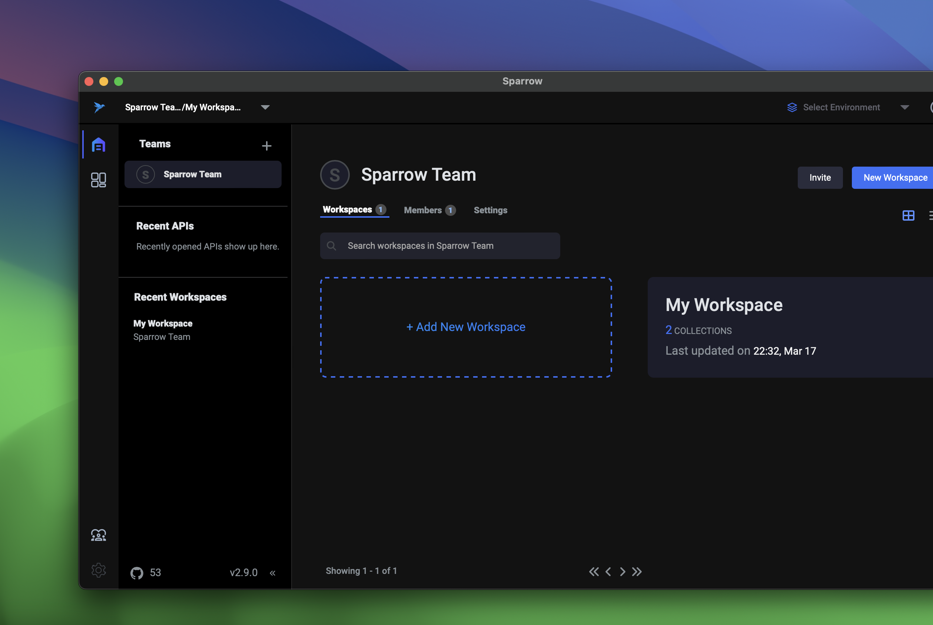Viewport: 933px width, 625px height.
Task: Click the search magnifier icon
Action: pyautogui.click(x=332, y=246)
